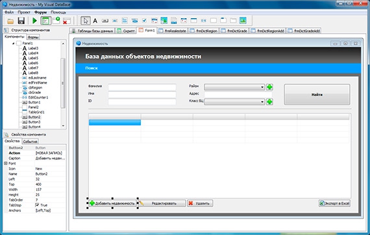Delete the form with the red X form icon
Viewport: 370px width, 235px height.
coord(67,21)
